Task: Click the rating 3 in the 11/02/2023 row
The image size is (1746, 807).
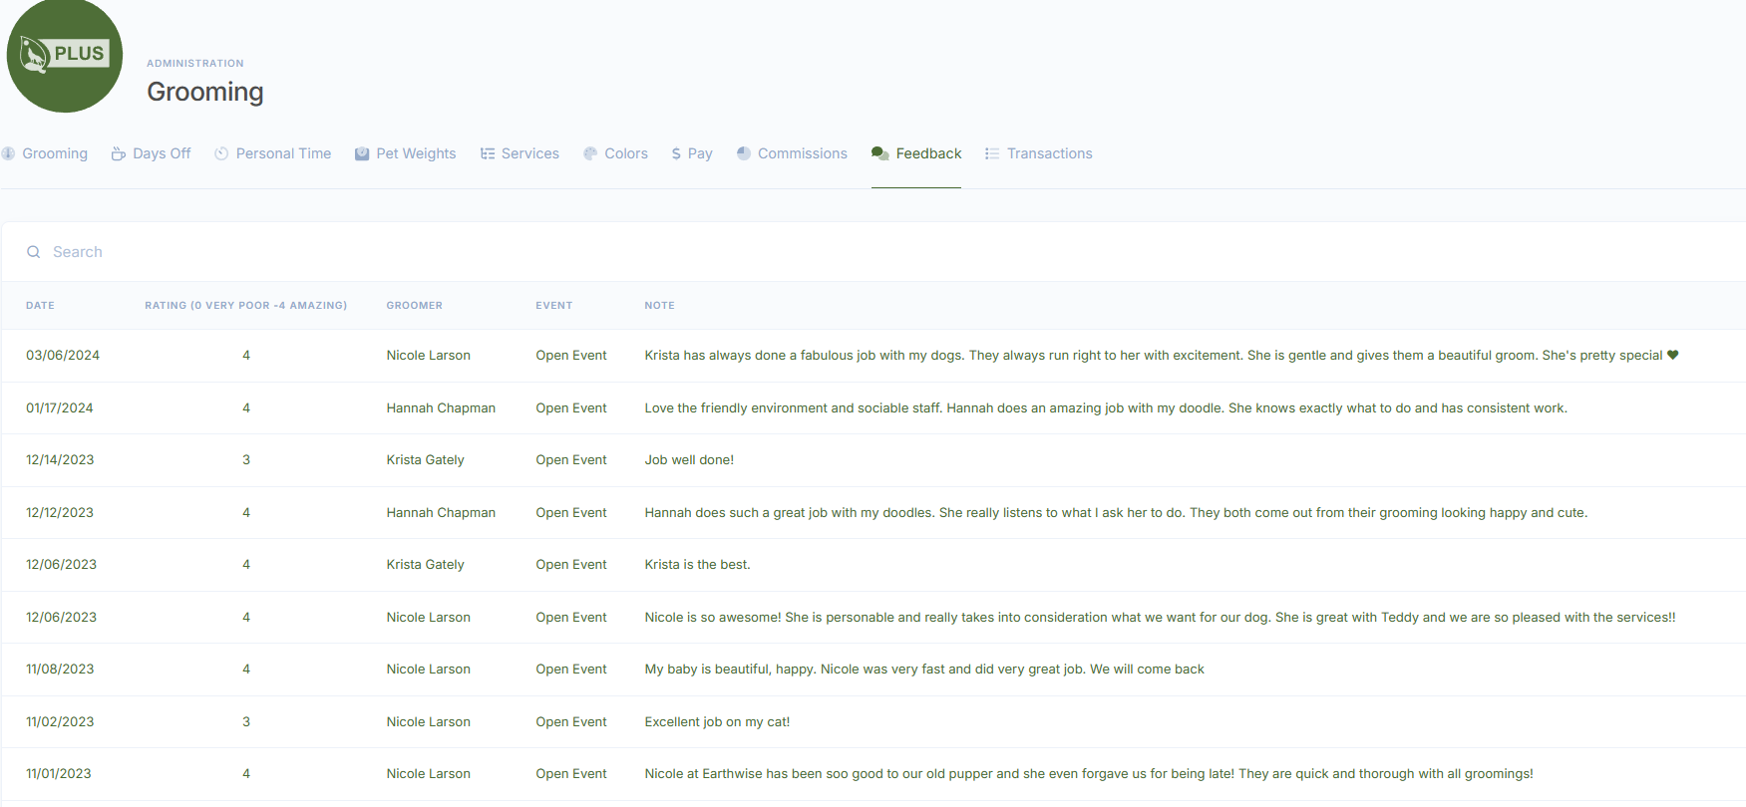Action: pos(246,722)
